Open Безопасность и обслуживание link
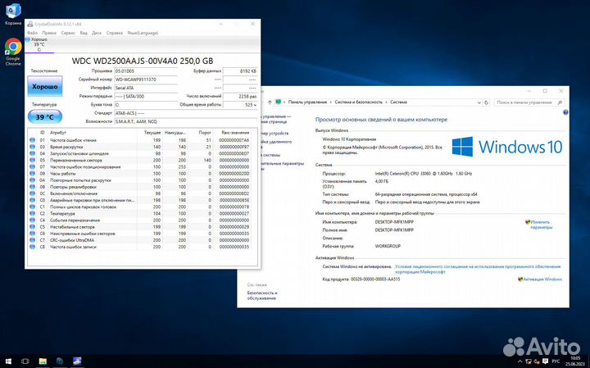The height and width of the screenshot is (368, 590). [x=262, y=295]
